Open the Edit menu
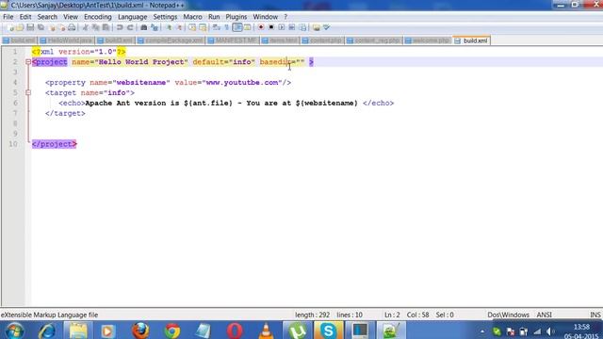 pos(25,17)
